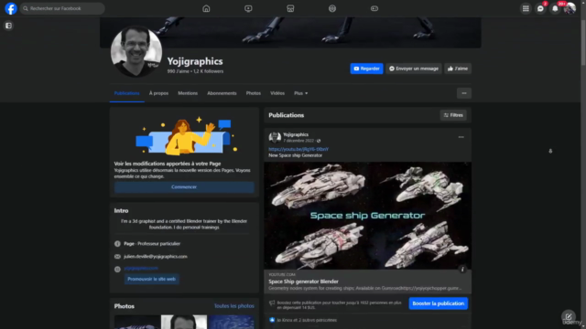Open the Groups icon in top bar

tap(332, 8)
